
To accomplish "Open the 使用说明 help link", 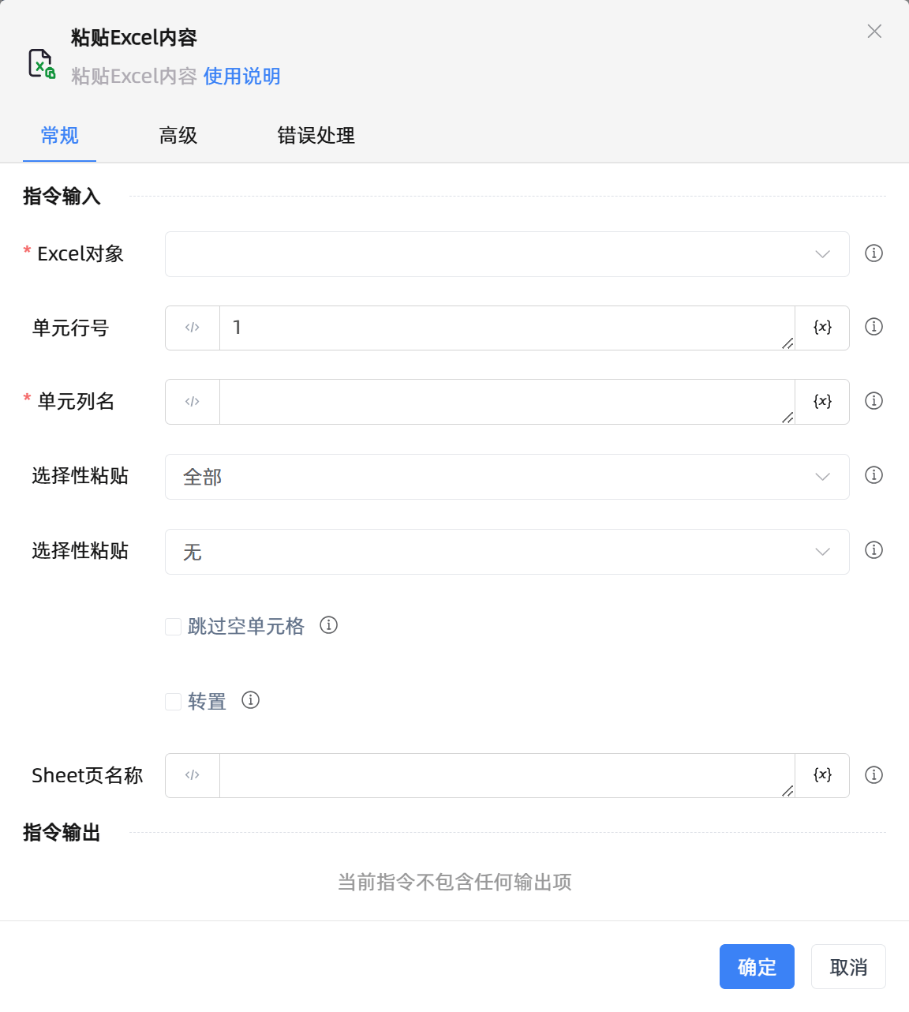I will [x=241, y=76].
